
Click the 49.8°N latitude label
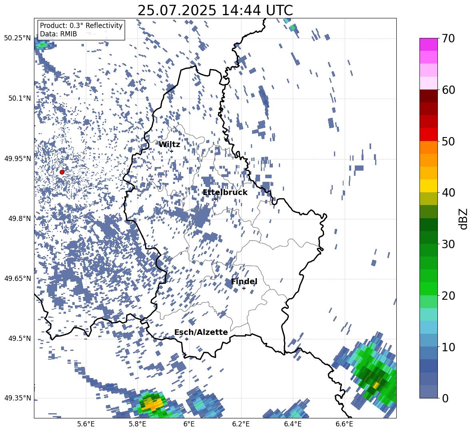20,219
